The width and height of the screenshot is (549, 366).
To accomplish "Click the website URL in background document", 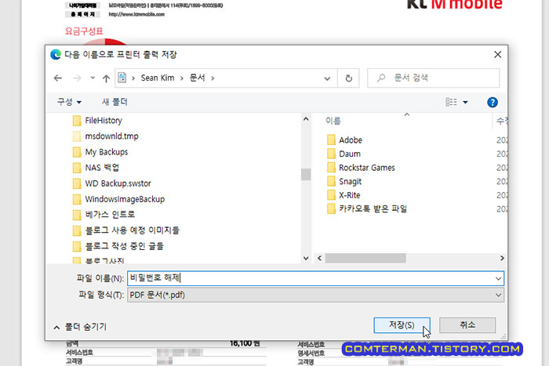I will (x=136, y=14).
